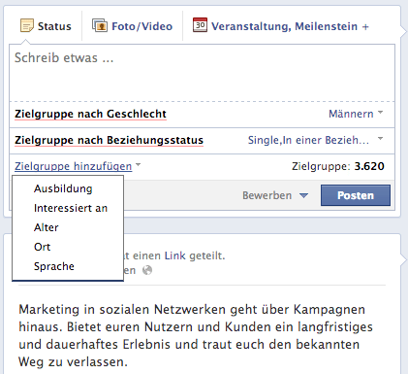Image resolution: width=408 pixels, height=374 pixels.
Task: Click the Foto/Video photo icon
Action: [x=100, y=25]
